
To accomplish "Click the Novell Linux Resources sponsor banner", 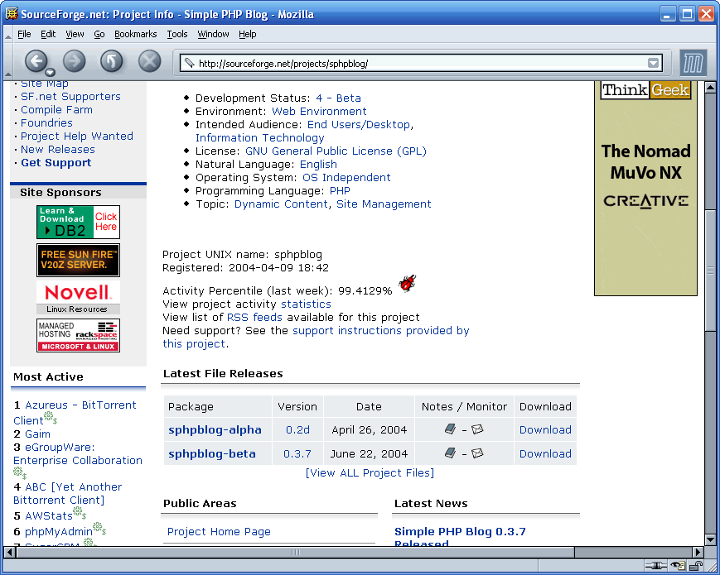I will [x=78, y=297].
